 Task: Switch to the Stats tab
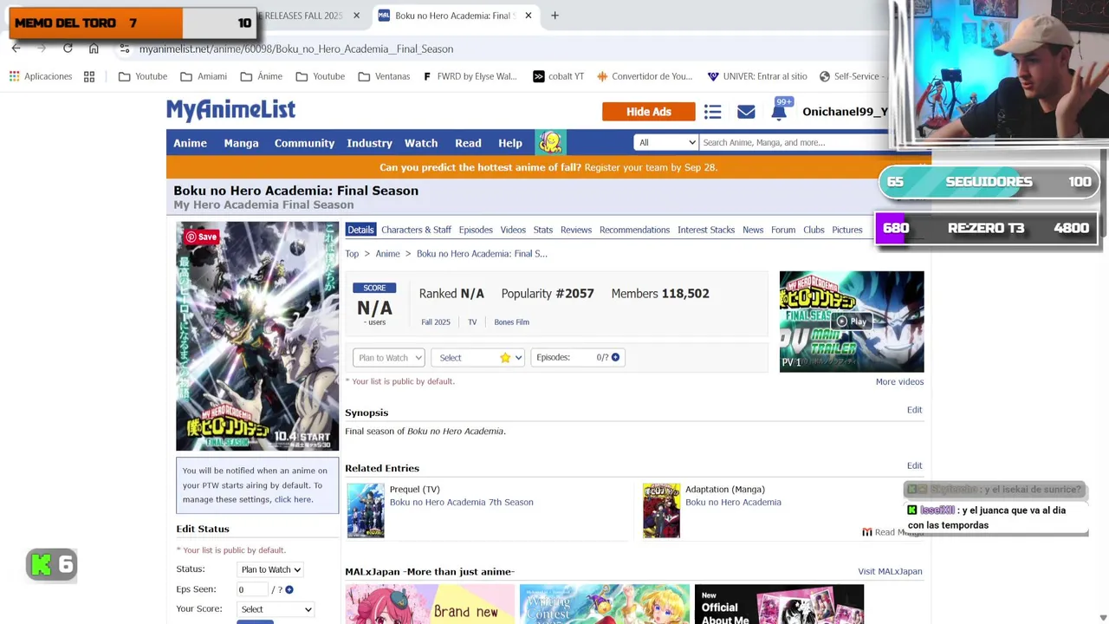coord(543,230)
